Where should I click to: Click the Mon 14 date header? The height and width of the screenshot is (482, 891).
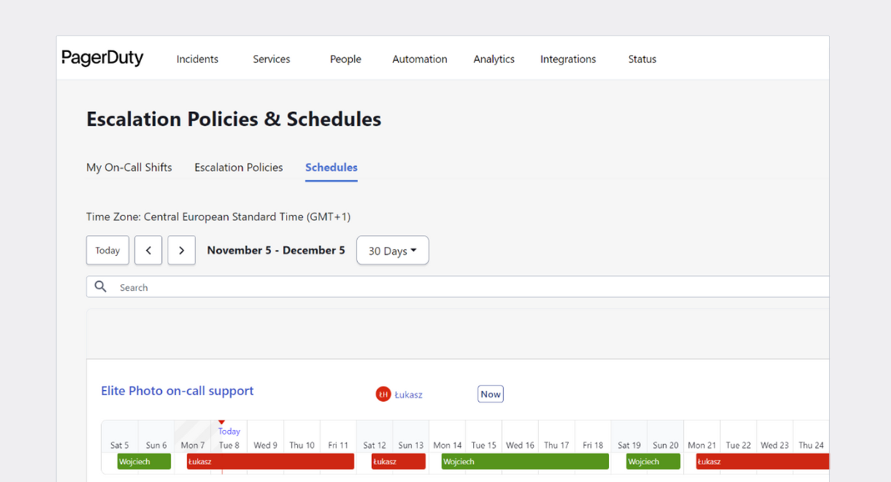click(x=447, y=446)
